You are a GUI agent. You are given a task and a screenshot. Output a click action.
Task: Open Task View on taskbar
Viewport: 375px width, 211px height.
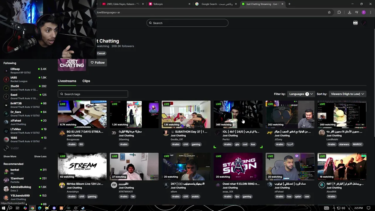18,208
